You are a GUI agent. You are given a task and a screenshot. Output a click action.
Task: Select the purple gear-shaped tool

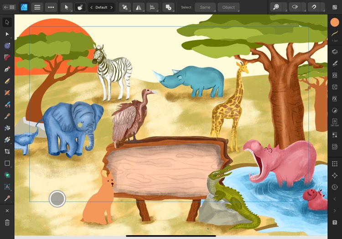[x=7, y=46]
